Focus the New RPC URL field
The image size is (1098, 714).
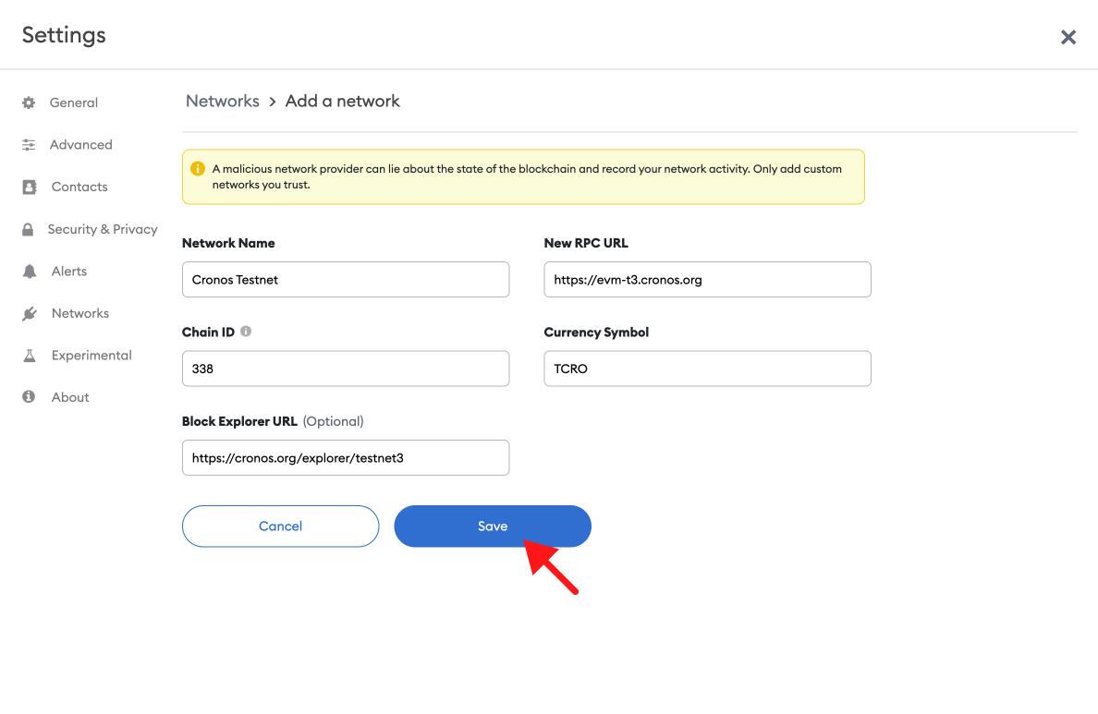click(707, 279)
